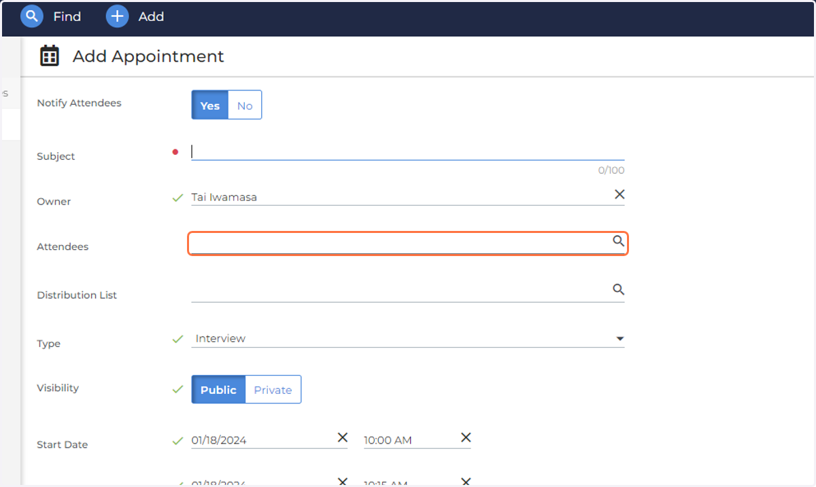Image resolution: width=816 pixels, height=487 pixels.
Task: Click the Visibility label
Action: tap(58, 388)
